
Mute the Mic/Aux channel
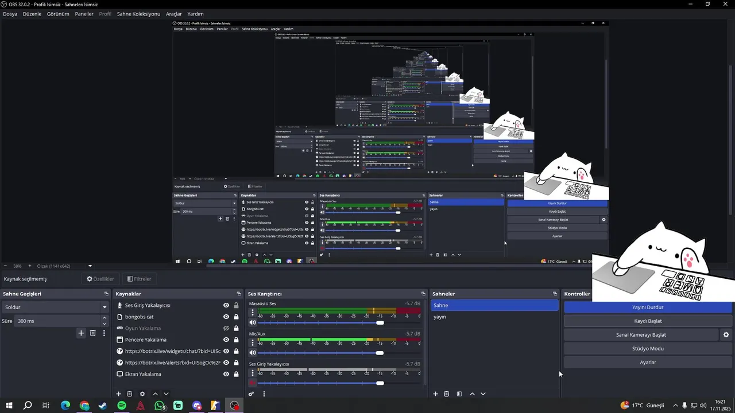(252, 352)
